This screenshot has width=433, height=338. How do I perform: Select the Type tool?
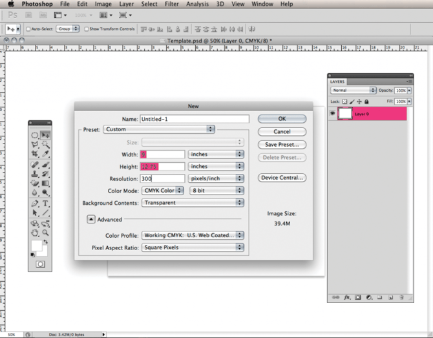(x=45, y=204)
